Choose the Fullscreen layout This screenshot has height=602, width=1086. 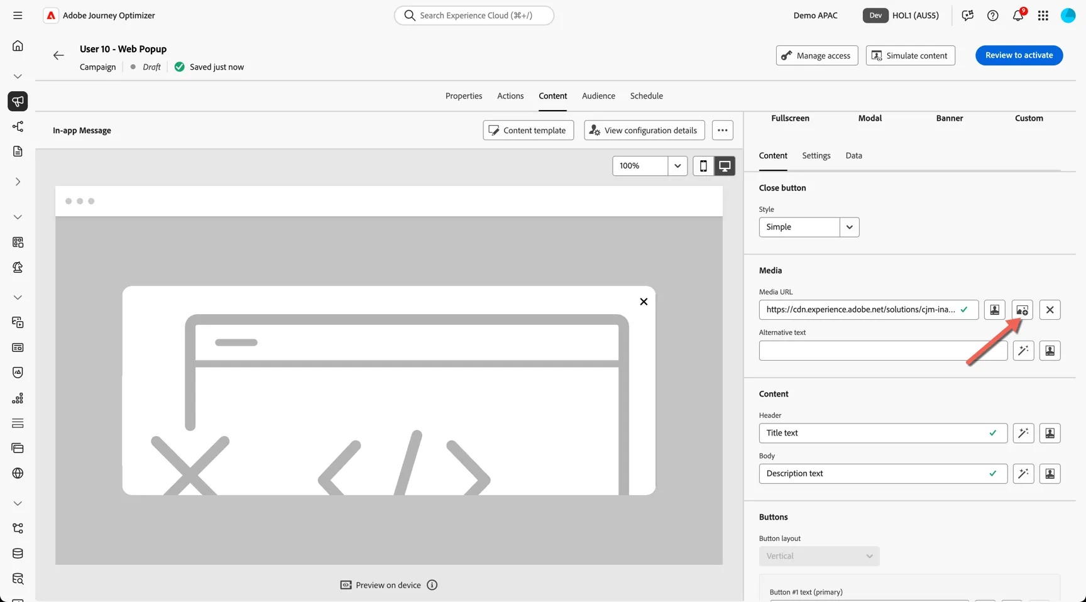[790, 118]
